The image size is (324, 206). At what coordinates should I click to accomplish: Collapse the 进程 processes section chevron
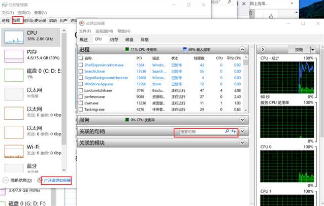pos(242,50)
